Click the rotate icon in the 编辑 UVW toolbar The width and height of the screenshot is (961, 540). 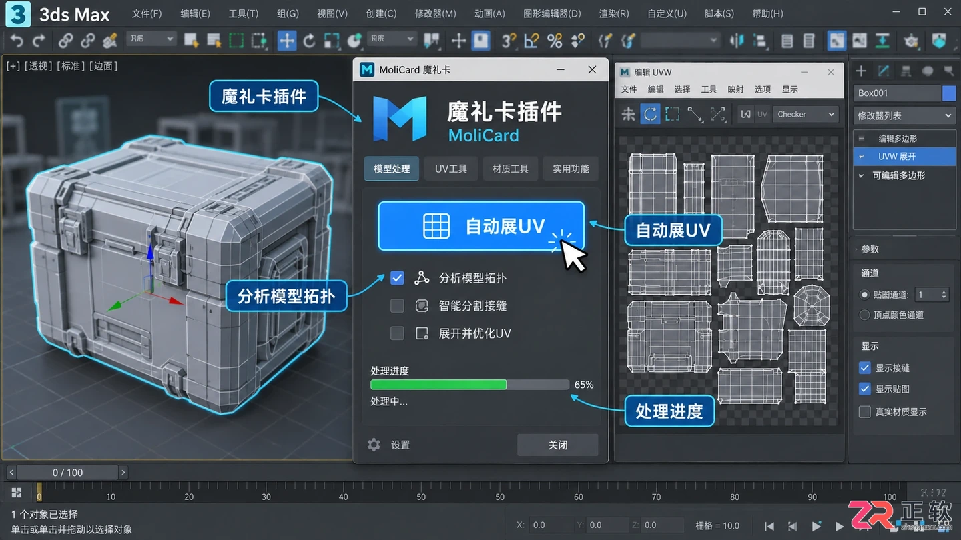[x=650, y=114]
